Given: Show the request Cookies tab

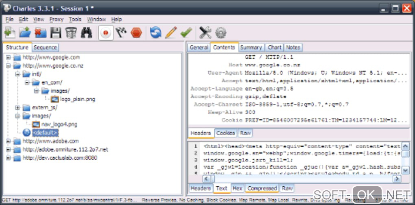Looking at the screenshot, I should click(226, 133).
